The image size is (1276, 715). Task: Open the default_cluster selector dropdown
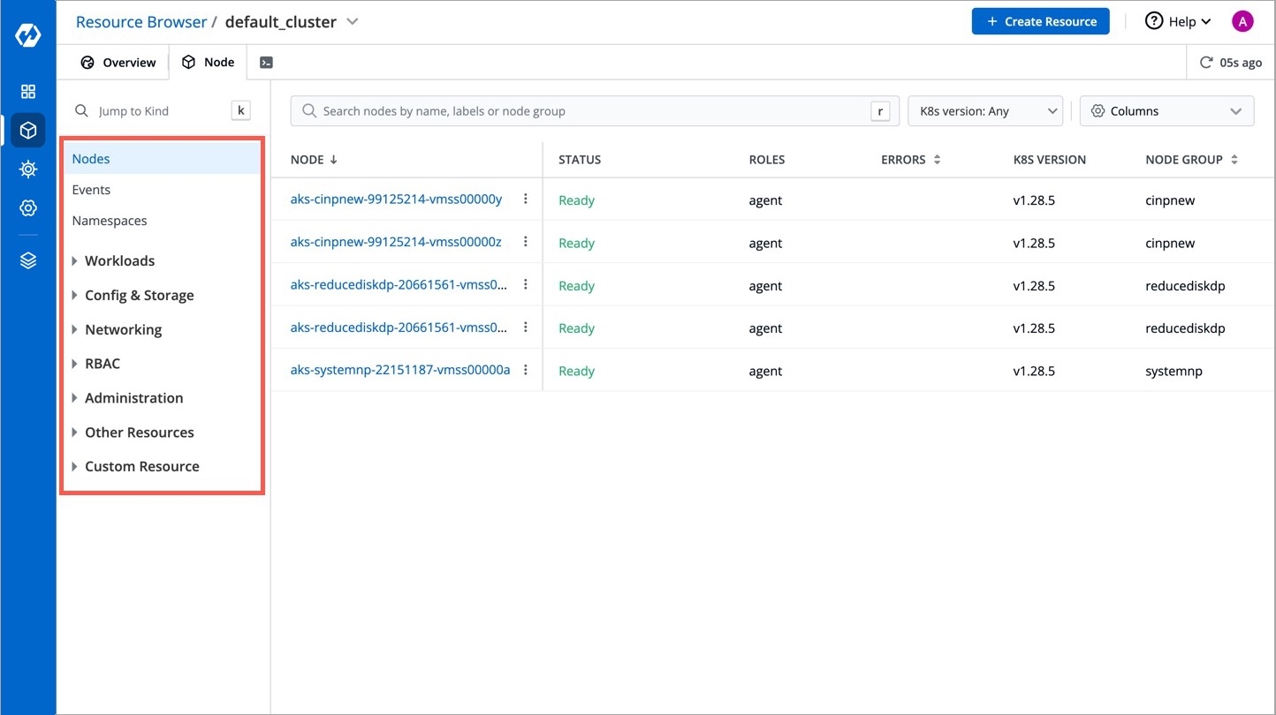[352, 22]
